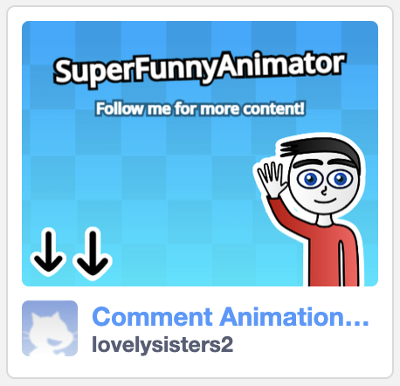Click the character's right blue eye
This screenshot has height=386, width=400.
coord(340,179)
